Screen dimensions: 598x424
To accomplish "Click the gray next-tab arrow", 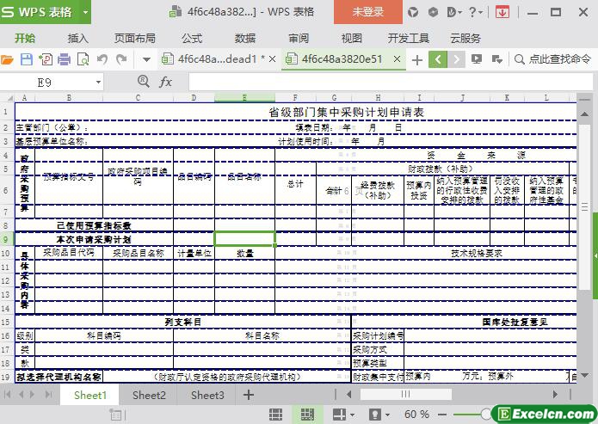I will tap(456, 59).
